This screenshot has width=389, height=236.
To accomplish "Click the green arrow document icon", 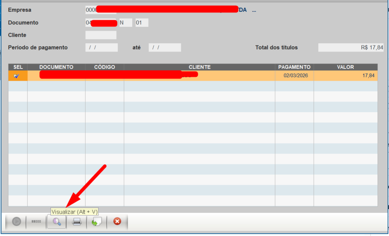I will click(96, 222).
